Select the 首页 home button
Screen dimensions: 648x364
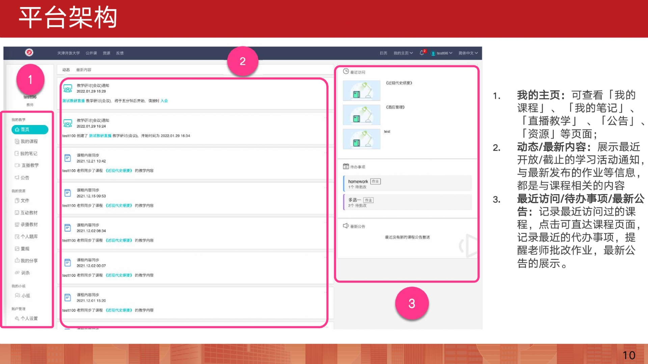click(x=30, y=129)
